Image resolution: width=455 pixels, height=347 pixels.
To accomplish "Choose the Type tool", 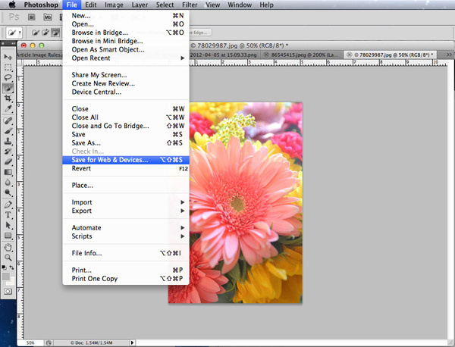I will (8, 214).
